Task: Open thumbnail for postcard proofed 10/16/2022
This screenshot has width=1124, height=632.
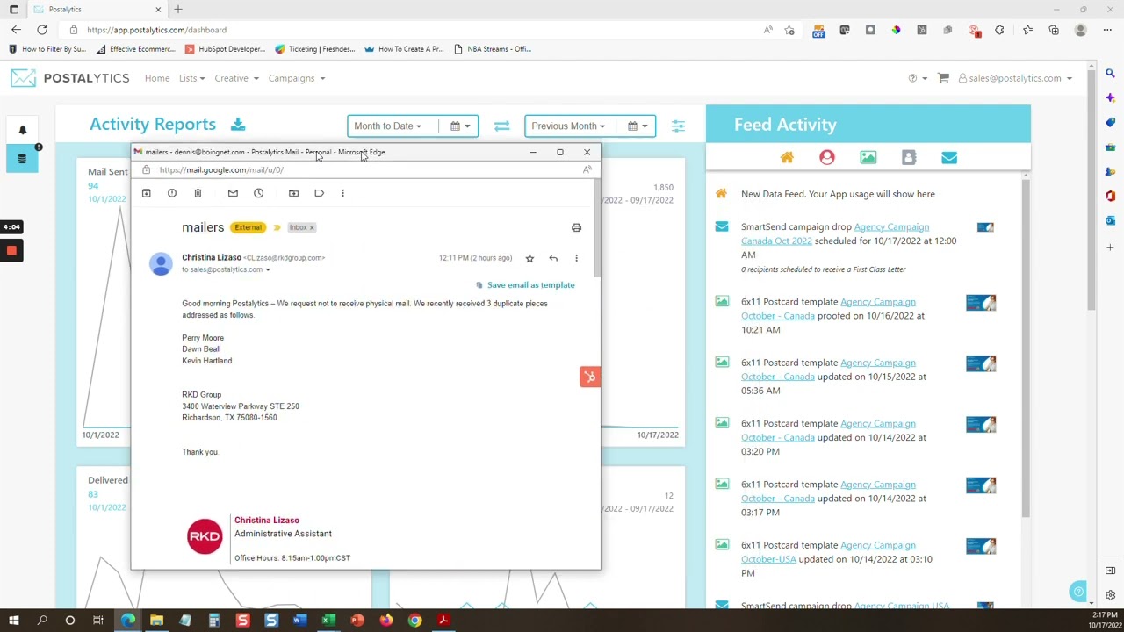Action: tap(981, 303)
